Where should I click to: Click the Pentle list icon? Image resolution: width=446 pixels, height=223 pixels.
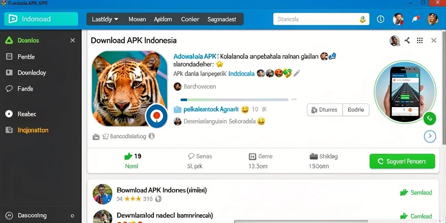9,57
